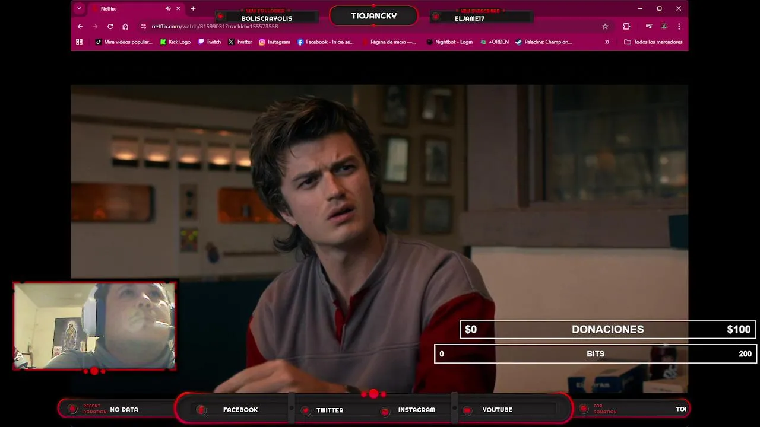Viewport: 760px width, 427px height.
Task: Expand hidden bookmarks chevron
Action: tap(607, 42)
